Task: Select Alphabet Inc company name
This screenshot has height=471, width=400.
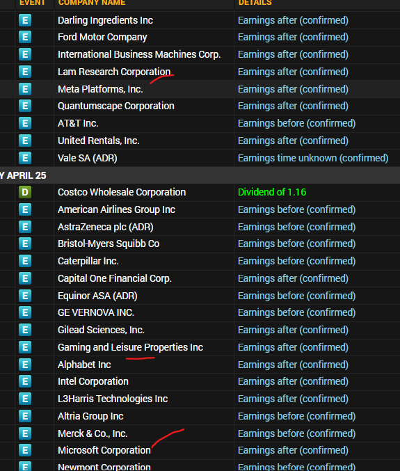Action: click(84, 365)
